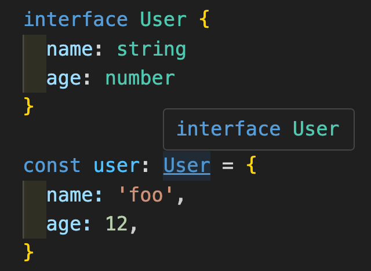The height and width of the screenshot is (271, 371).
Task: Click the opening brace after interface User
Action: click(203, 20)
